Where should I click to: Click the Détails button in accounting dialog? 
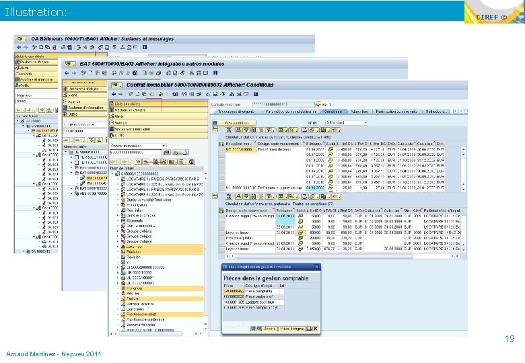pyautogui.click(x=269, y=329)
